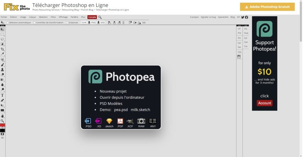Image resolution: width=303 pixels, height=157 pixels.
Task: Open the His (history) panel tab
Action: tap(245, 29)
